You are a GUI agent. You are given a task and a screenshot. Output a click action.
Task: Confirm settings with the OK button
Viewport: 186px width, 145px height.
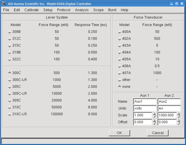click(x=119, y=133)
